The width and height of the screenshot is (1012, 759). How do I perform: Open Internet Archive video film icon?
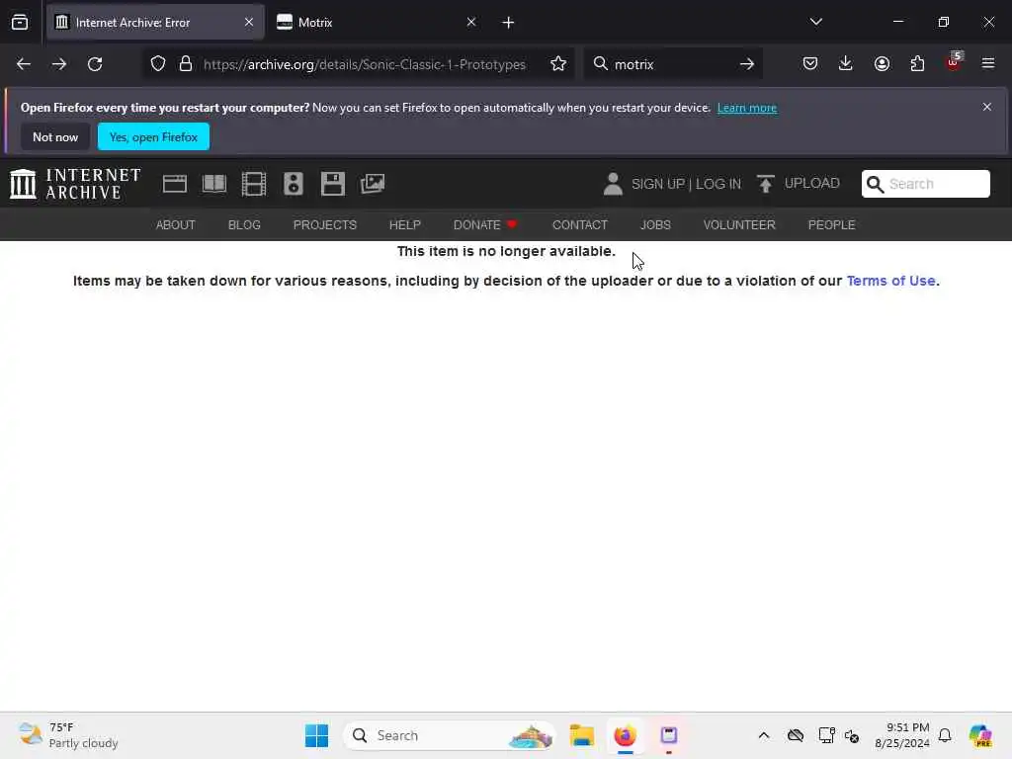pyautogui.click(x=254, y=184)
